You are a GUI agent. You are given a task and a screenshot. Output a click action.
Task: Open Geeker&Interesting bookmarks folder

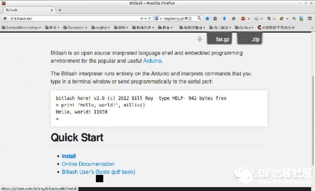point(21,27)
